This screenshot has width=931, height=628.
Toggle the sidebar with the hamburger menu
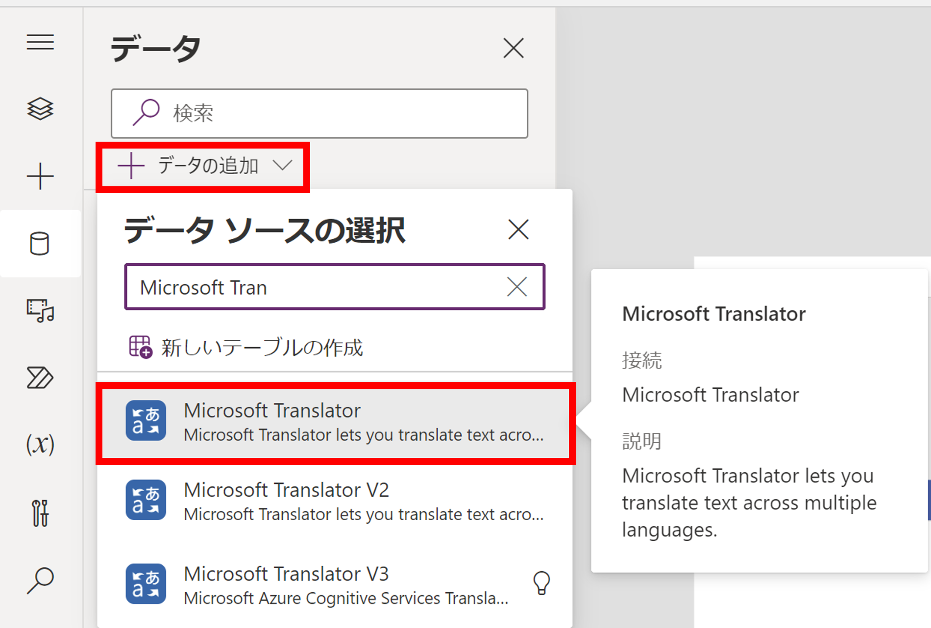point(40,42)
